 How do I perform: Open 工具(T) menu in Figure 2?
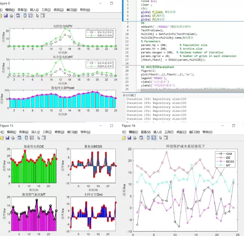pos(46,9)
